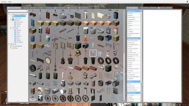Viewport: 189px width, 106px height.
Task: Click the tool list scroll-up arrow
Action: 141,11
